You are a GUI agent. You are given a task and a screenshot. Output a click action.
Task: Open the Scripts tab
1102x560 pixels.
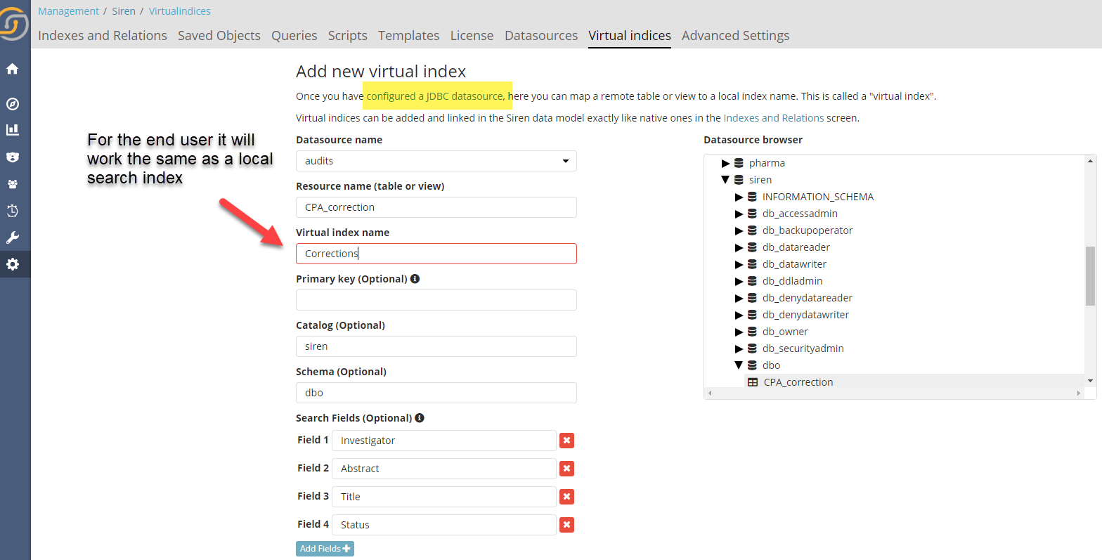348,36
